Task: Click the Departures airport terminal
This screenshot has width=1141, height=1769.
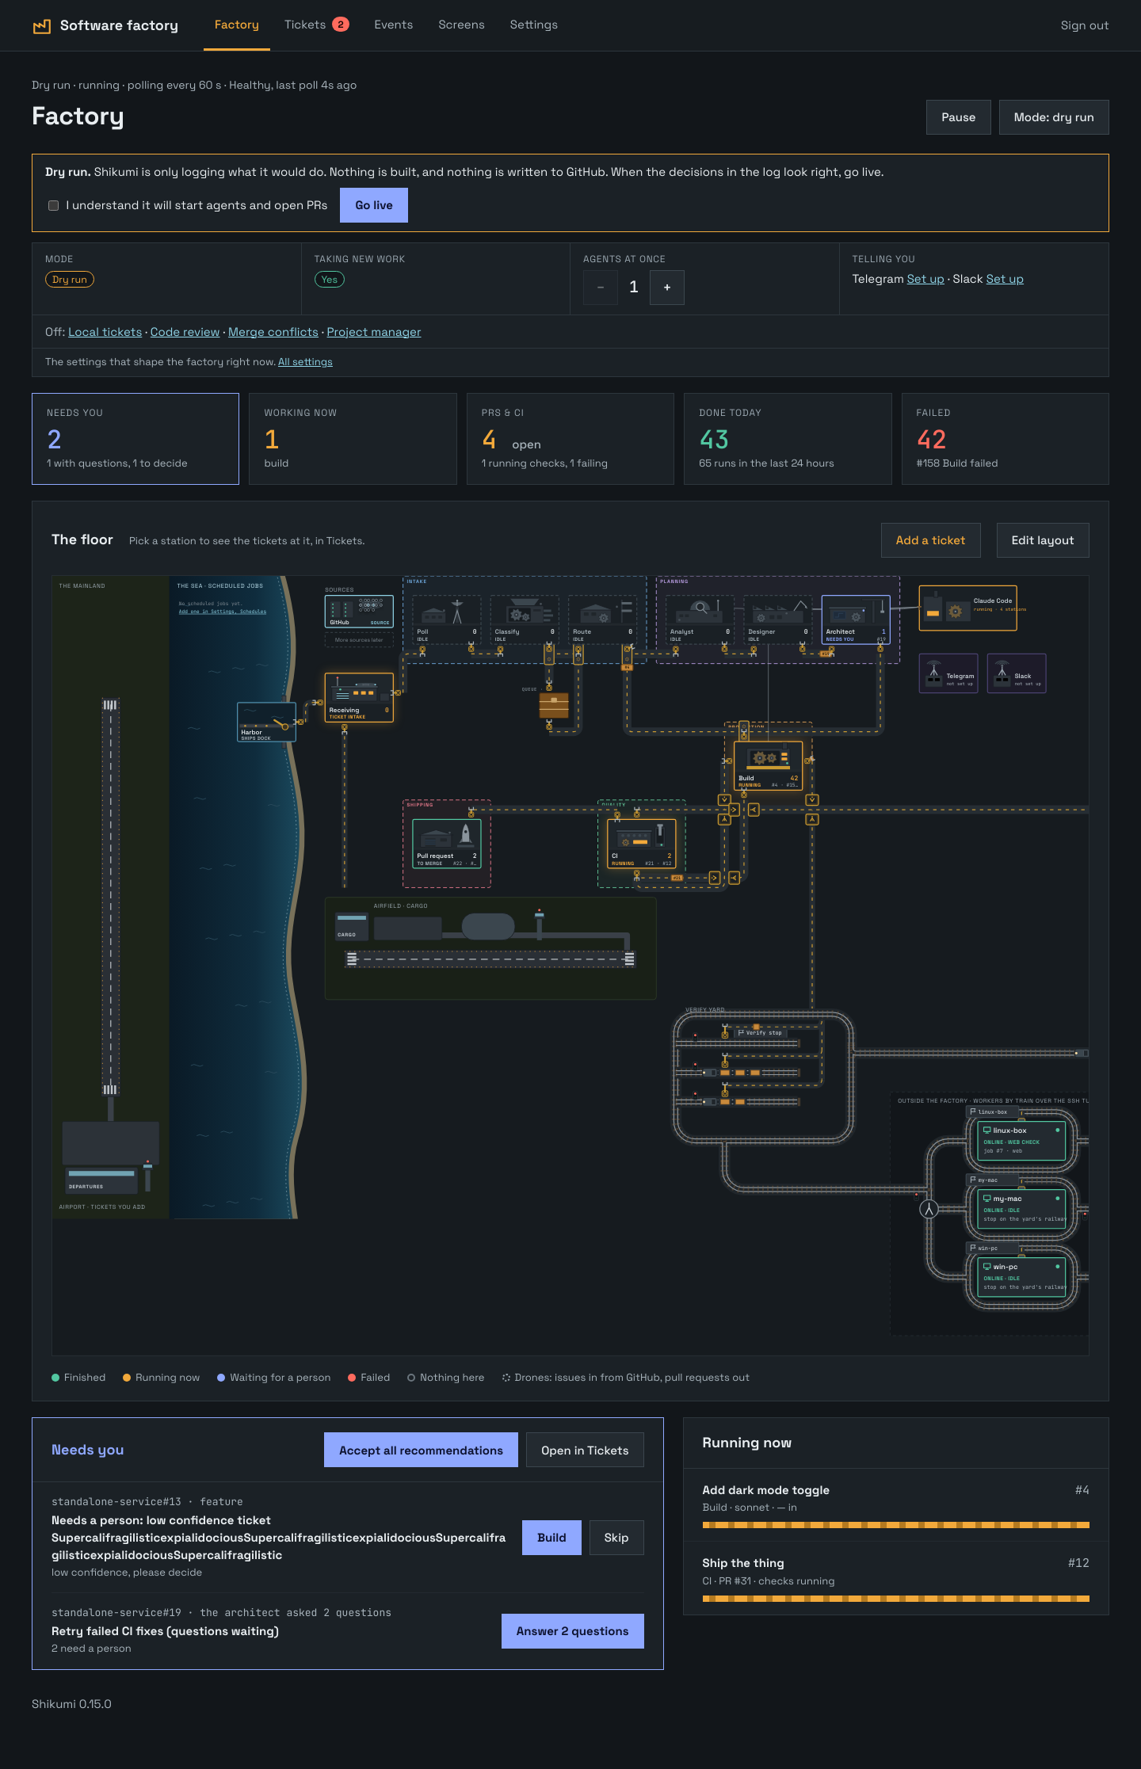Action: pyautogui.click(x=102, y=1180)
